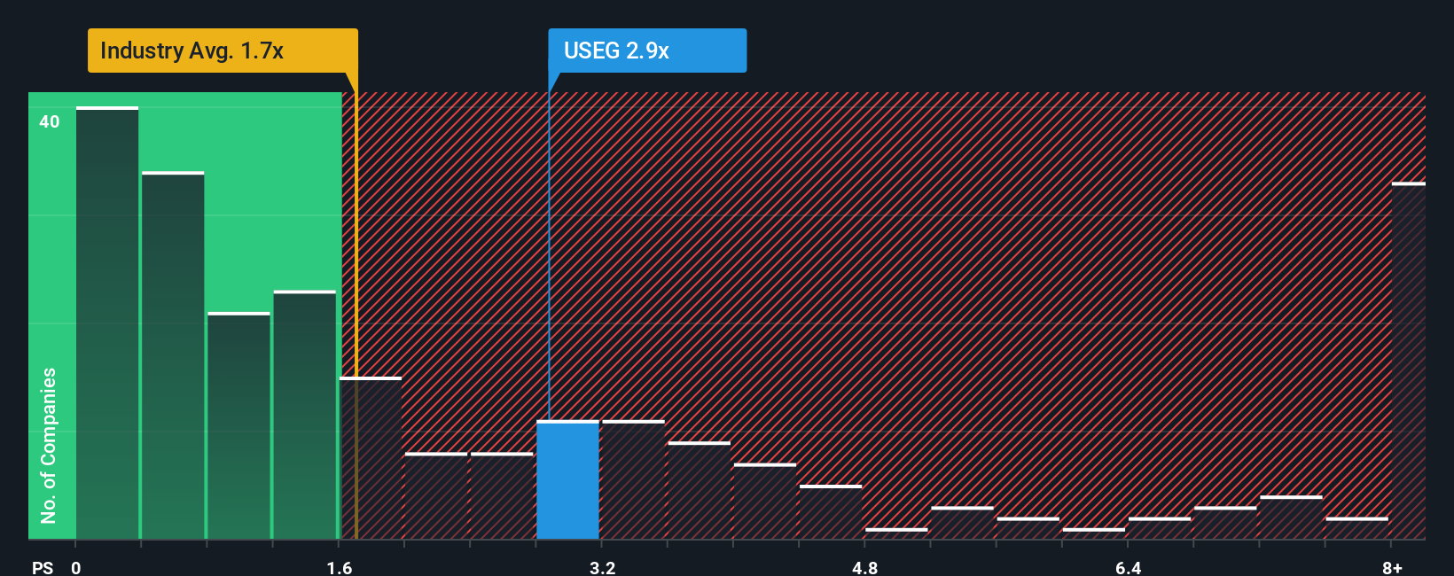The width and height of the screenshot is (1454, 576).
Task: Click the 3.2 axis label
Action: tap(603, 567)
